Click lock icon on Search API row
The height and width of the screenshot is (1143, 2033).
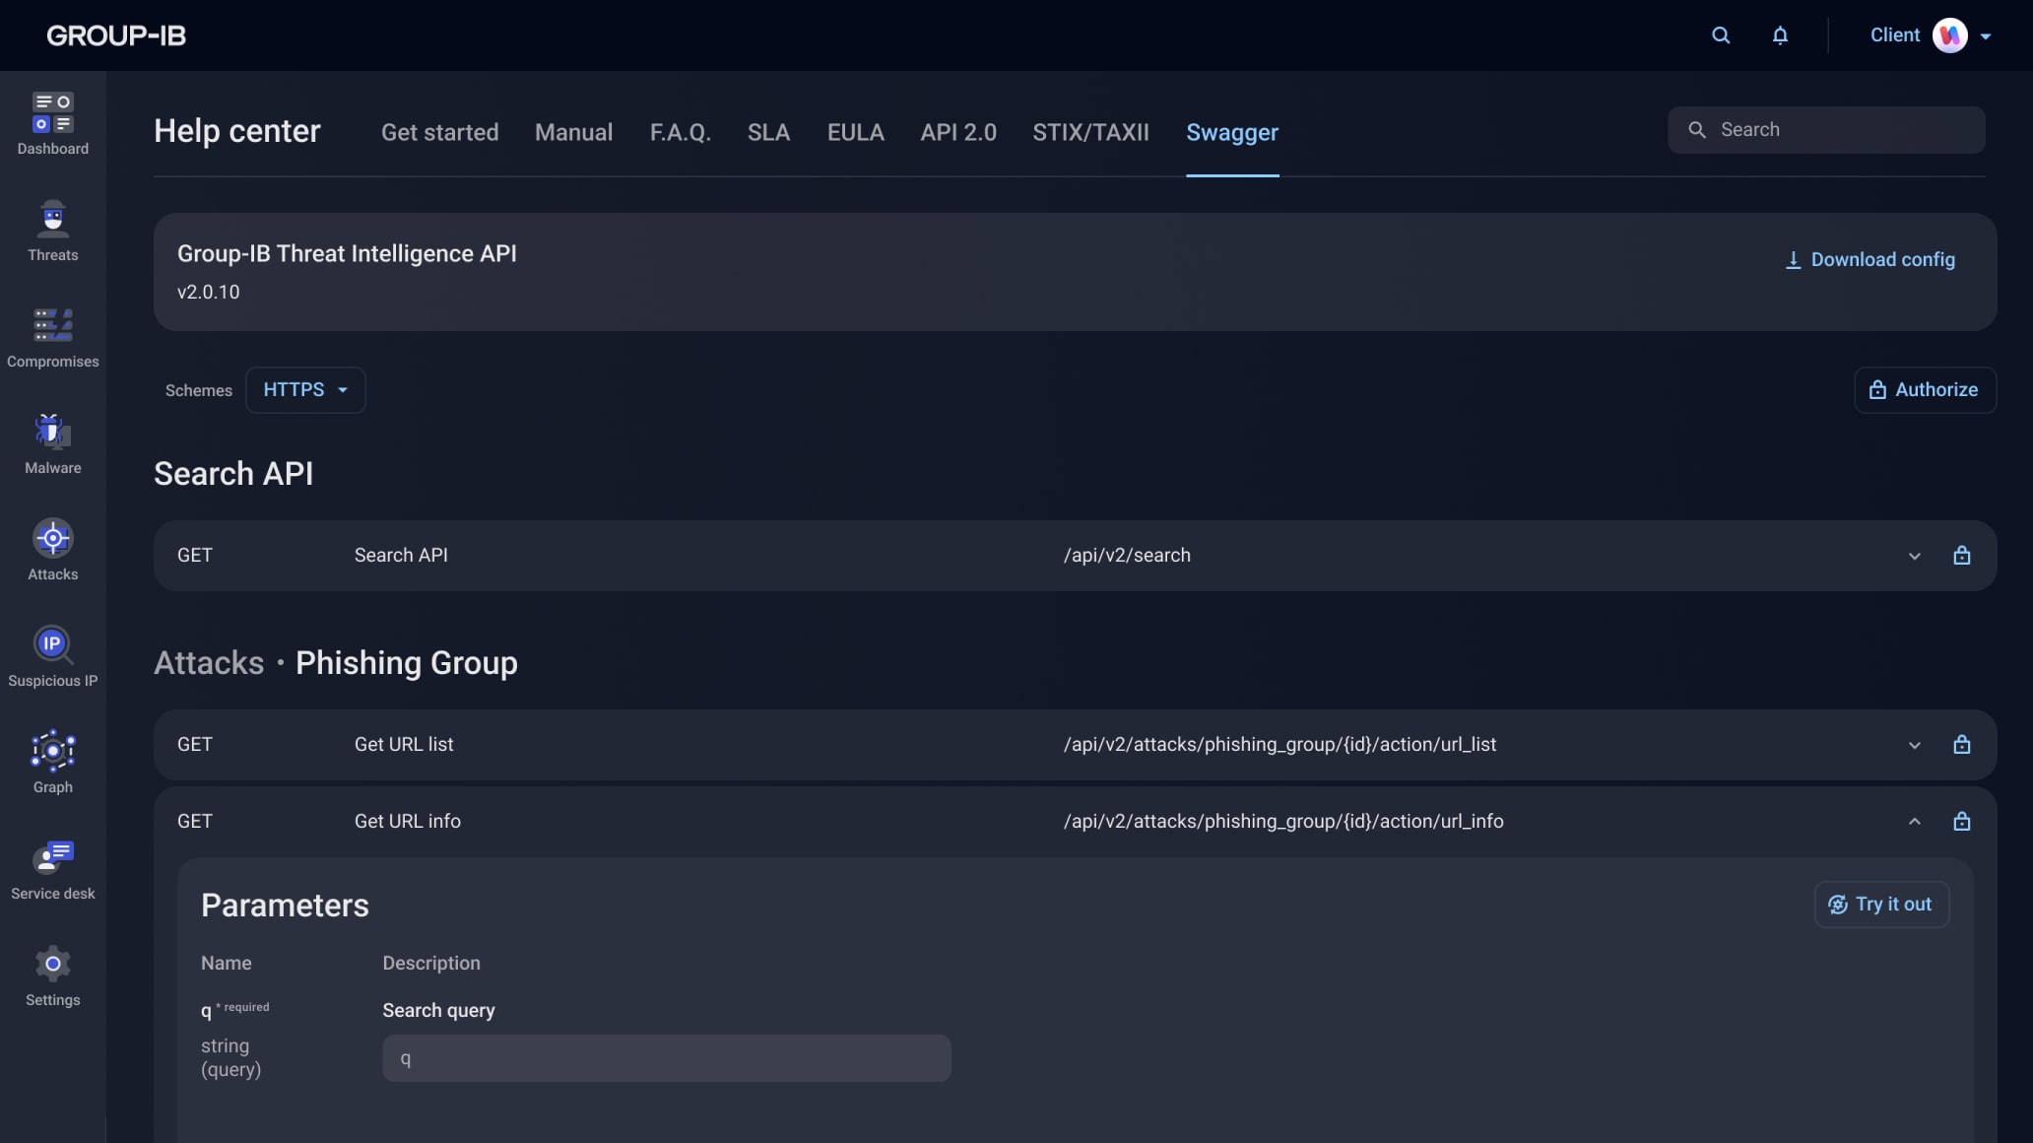[x=1962, y=556]
